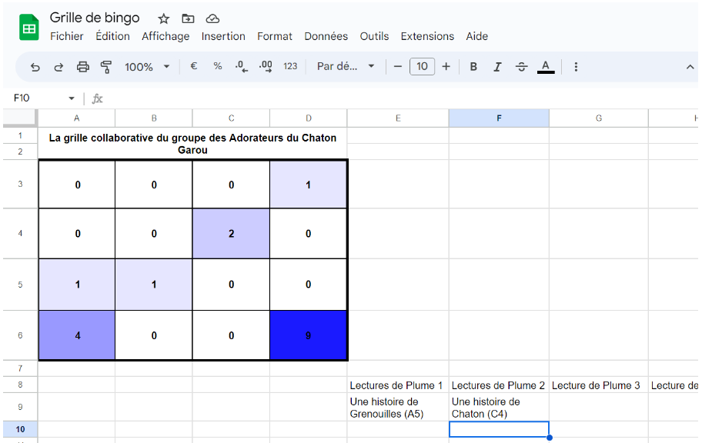Open the 123 number formats menu
The width and height of the screenshot is (702, 443).
click(290, 66)
